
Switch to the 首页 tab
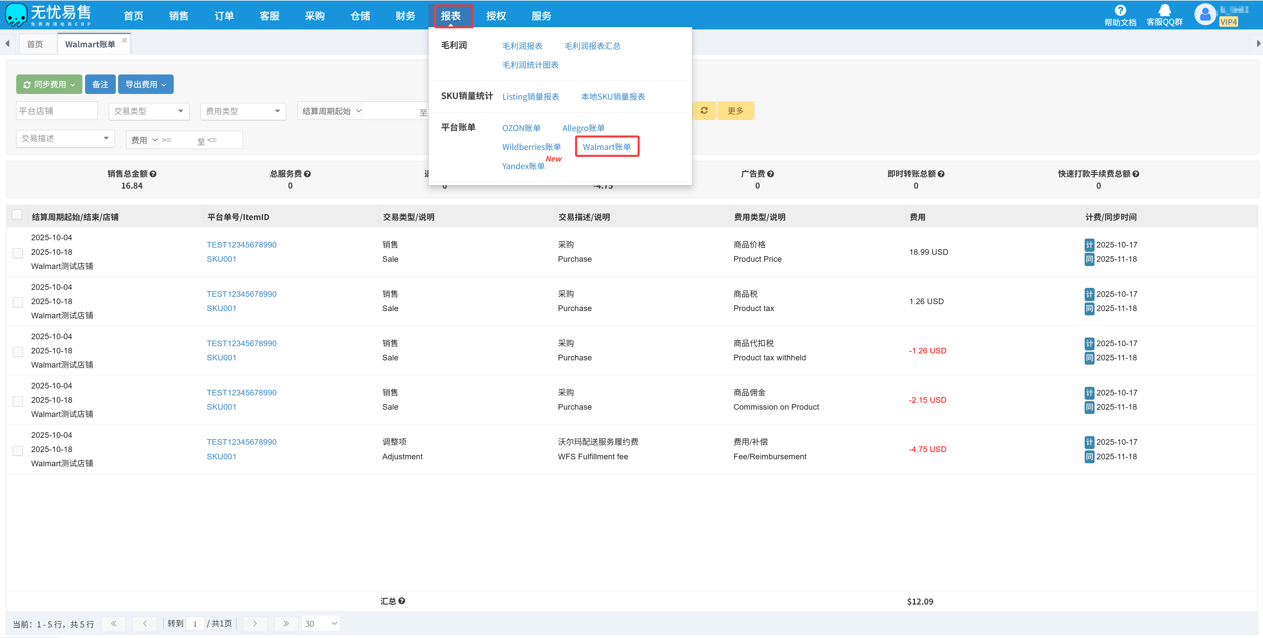pos(35,44)
